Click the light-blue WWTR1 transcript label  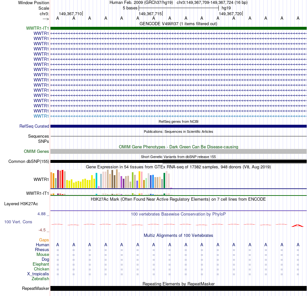point(41,116)
